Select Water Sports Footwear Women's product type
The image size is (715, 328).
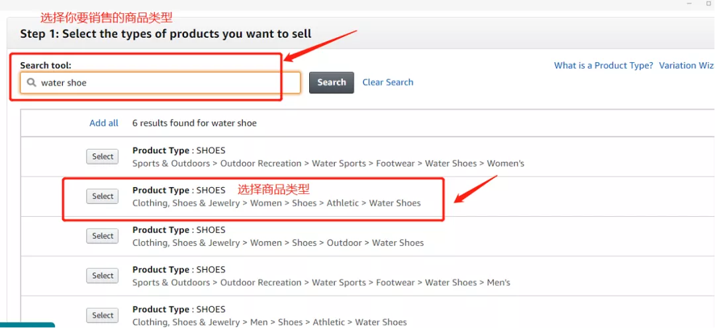(103, 157)
